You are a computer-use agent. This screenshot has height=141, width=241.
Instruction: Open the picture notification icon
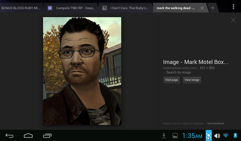point(175,136)
